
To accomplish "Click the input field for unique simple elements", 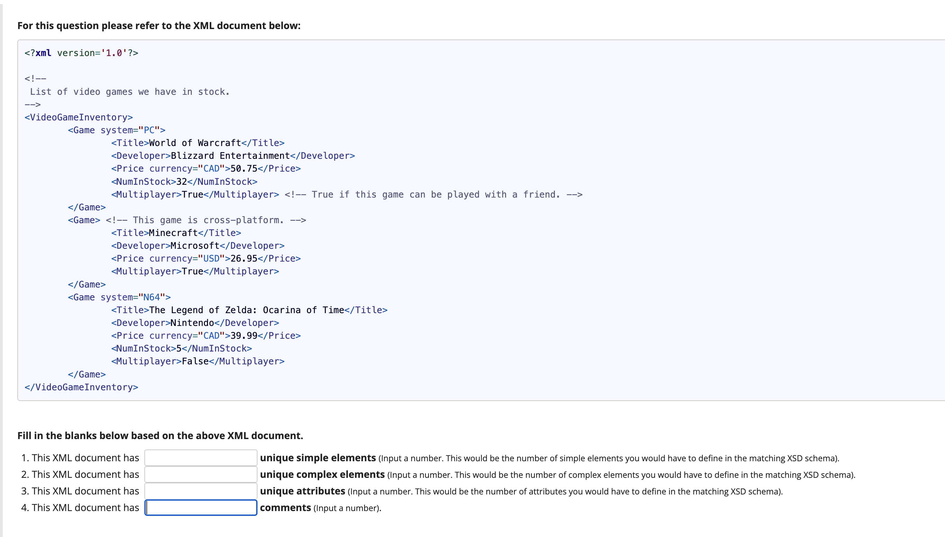I will (200, 457).
